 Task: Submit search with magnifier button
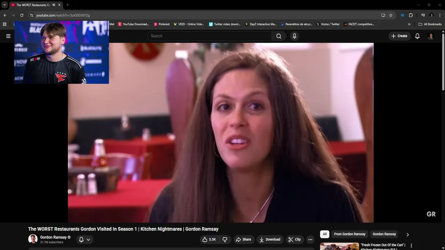click(x=279, y=36)
